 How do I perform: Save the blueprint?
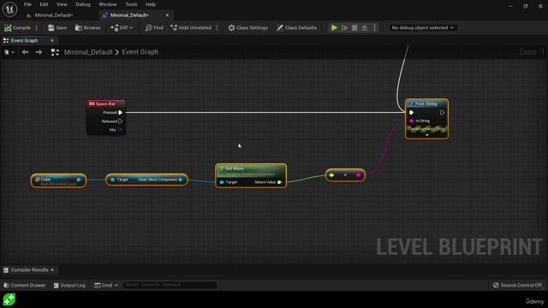click(x=57, y=27)
